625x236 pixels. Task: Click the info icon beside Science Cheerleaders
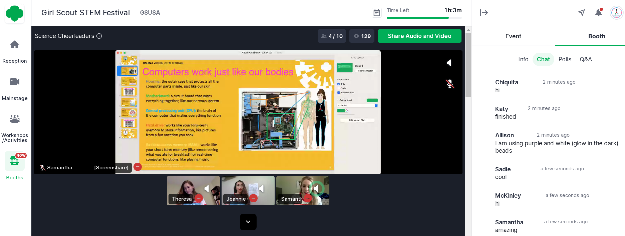[99, 36]
